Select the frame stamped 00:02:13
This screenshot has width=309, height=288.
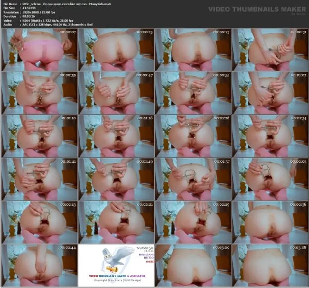39,222
